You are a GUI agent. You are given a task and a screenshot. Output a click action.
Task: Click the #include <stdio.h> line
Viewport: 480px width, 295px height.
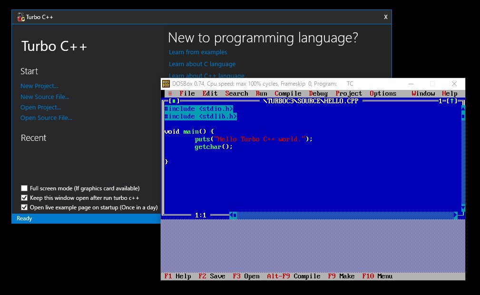point(199,109)
